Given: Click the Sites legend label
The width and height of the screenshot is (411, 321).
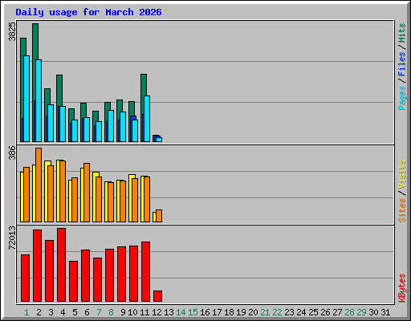Looking at the screenshot, I should pos(402,210).
